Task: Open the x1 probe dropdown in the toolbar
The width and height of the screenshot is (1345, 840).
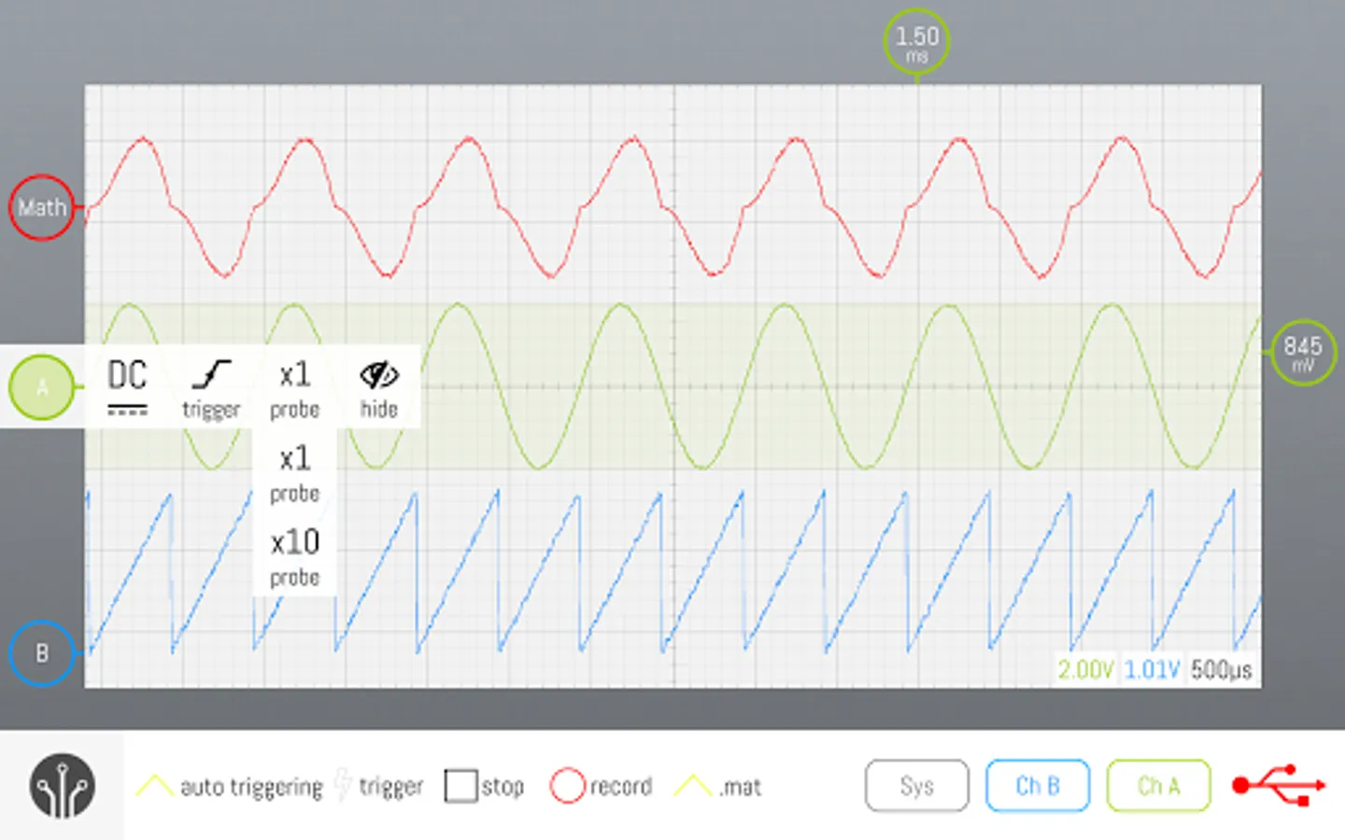Action: click(294, 389)
